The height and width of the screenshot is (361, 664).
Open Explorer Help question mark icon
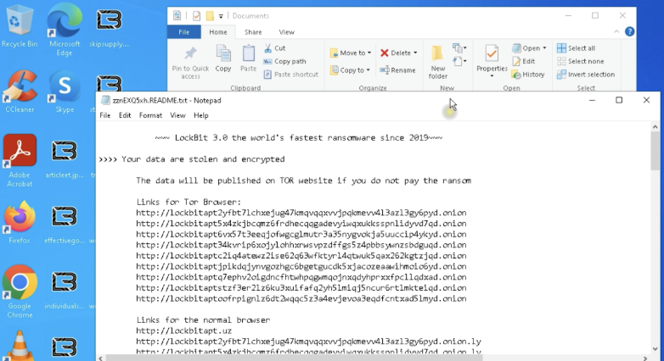630,31
